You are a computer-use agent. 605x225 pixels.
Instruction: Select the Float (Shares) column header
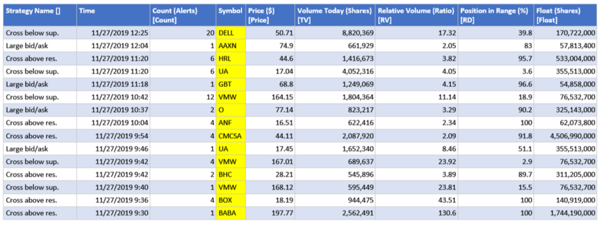tap(565, 15)
